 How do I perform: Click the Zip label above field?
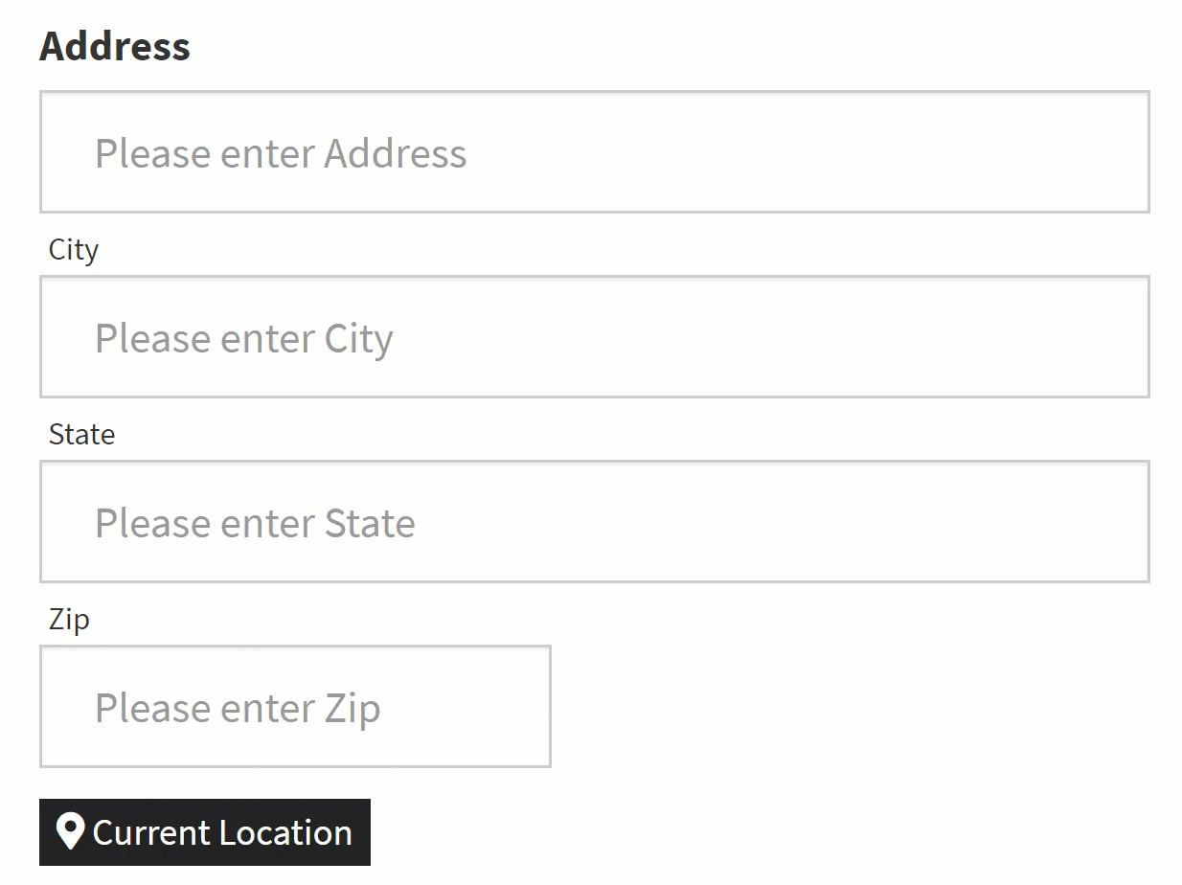point(69,620)
